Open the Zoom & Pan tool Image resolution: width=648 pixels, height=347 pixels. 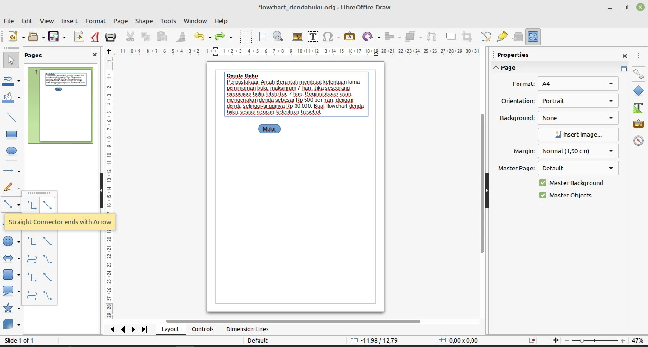[278, 37]
